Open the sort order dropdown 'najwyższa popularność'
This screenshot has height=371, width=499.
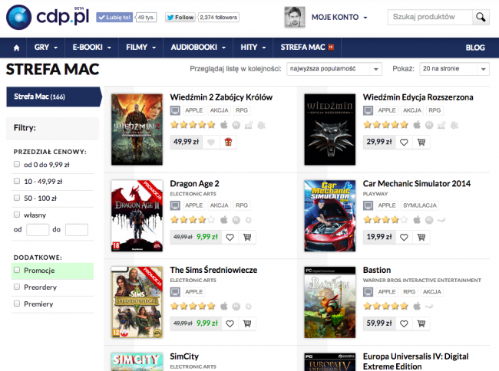(x=334, y=69)
